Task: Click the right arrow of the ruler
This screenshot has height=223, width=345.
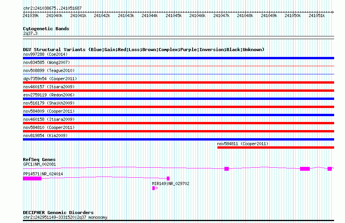Action: click(x=333, y=12)
